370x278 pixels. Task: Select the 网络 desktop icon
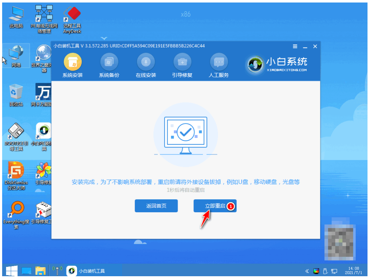tap(16, 56)
